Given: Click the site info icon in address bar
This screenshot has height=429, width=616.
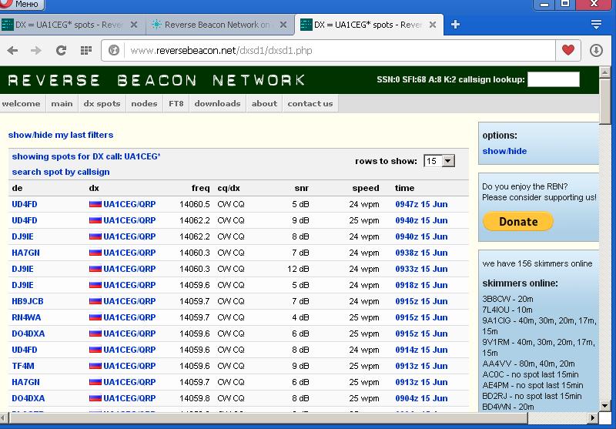Looking at the screenshot, I should pos(114,50).
